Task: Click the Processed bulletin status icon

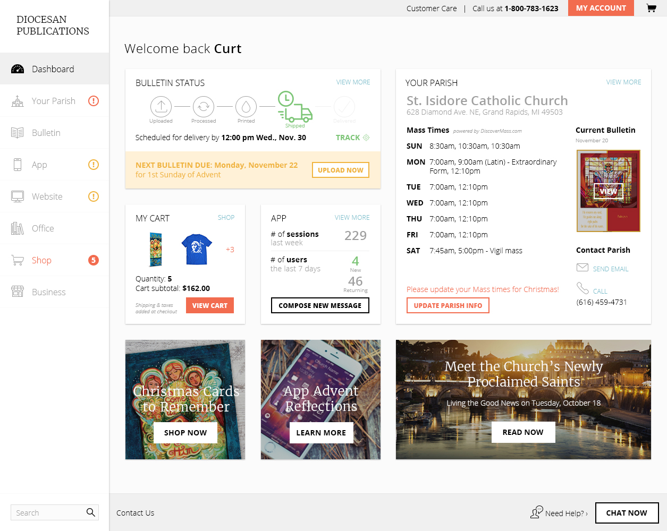Action: tap(204, 107)
